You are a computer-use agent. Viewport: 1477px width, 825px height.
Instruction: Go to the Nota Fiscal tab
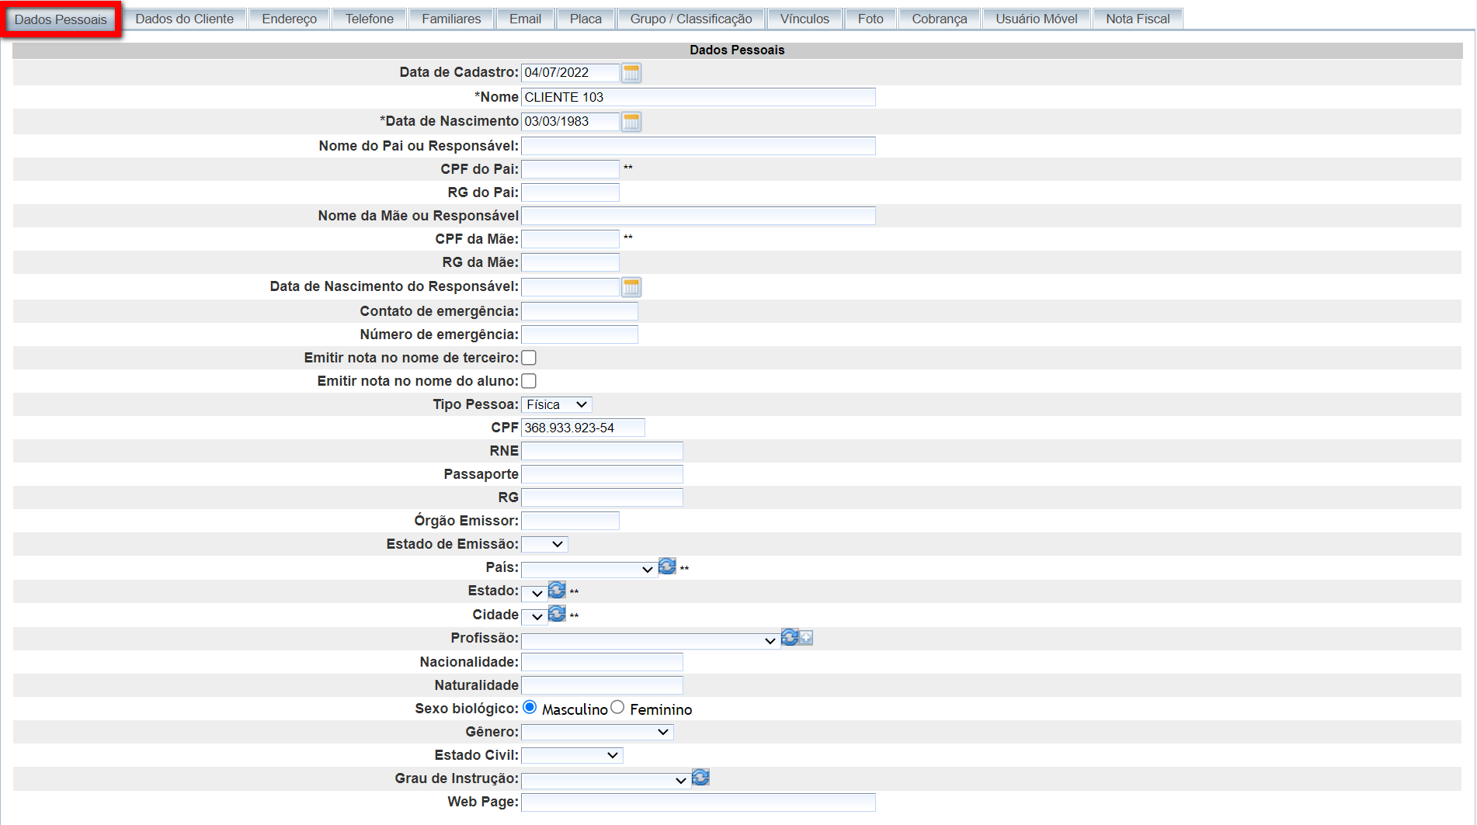(x=1137, y=19)
